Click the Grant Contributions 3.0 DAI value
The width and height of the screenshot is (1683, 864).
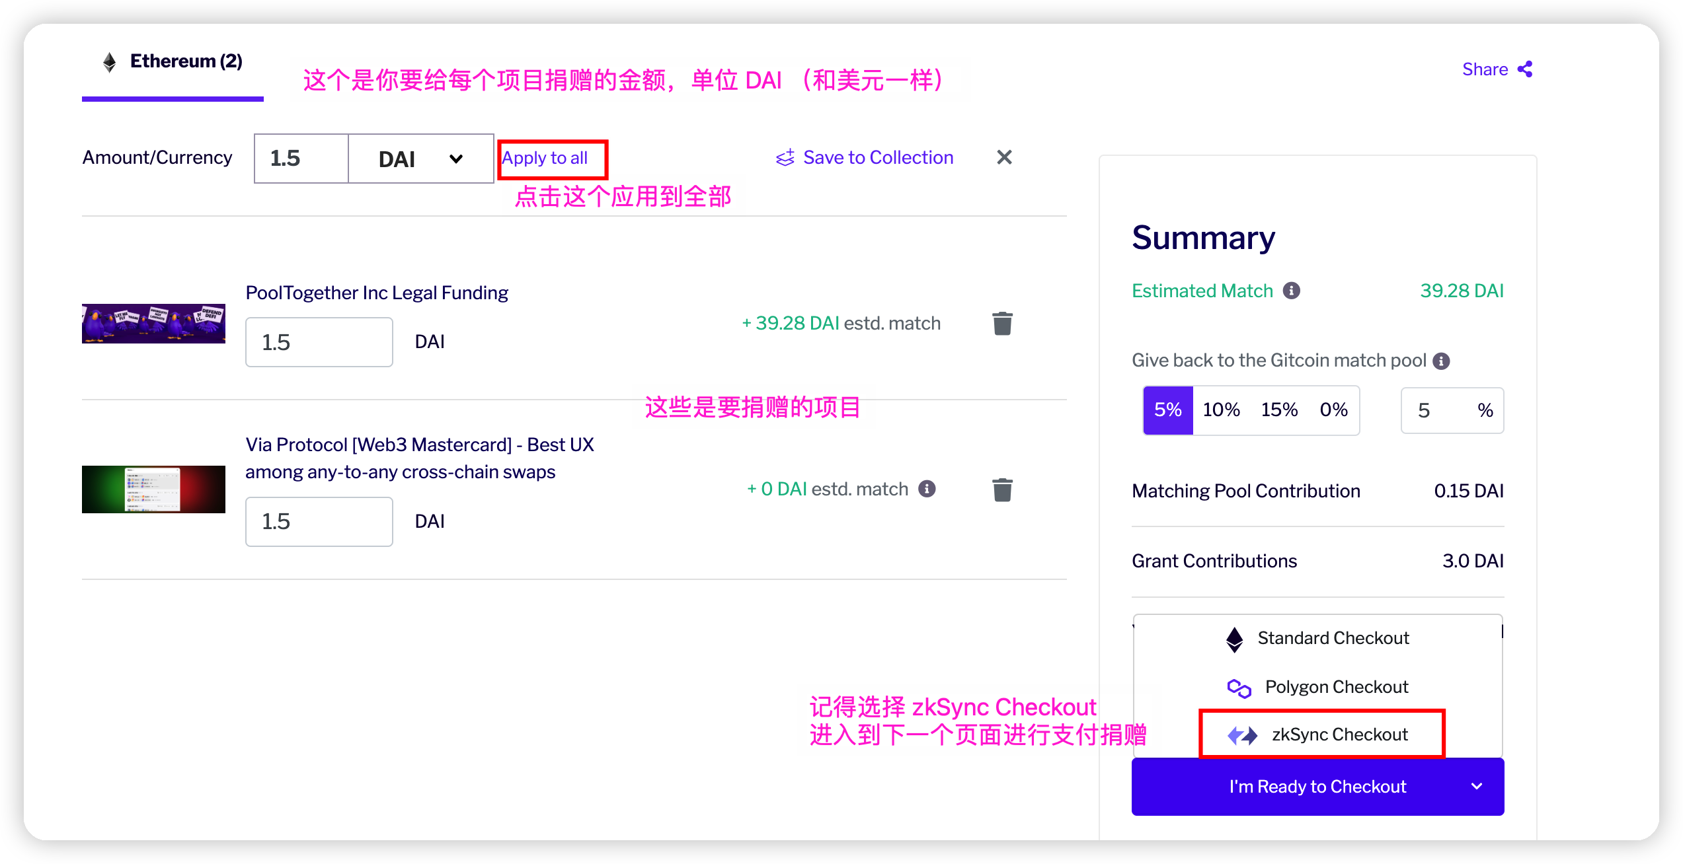click(x=1473, y=561)
